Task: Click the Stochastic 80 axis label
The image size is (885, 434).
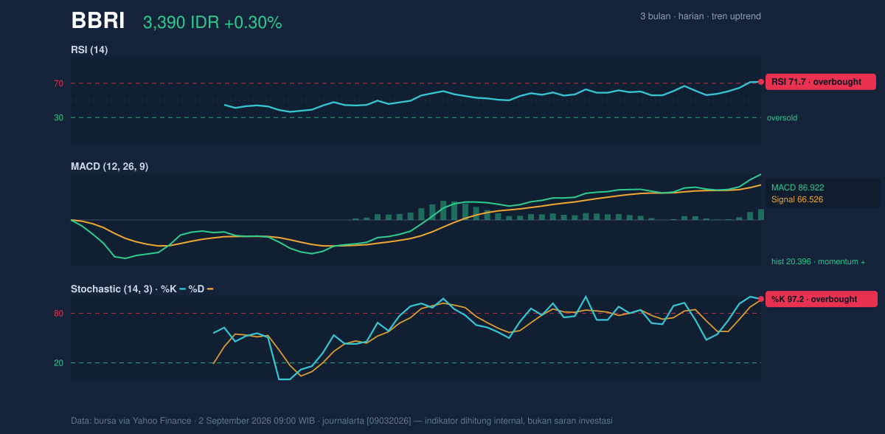Action: (58, 314)
